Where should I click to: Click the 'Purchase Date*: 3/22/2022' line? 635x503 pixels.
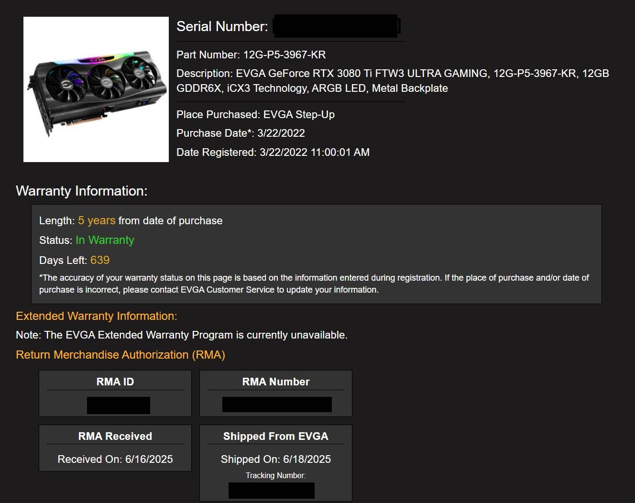pyautogui.click(x=241, y=133)
